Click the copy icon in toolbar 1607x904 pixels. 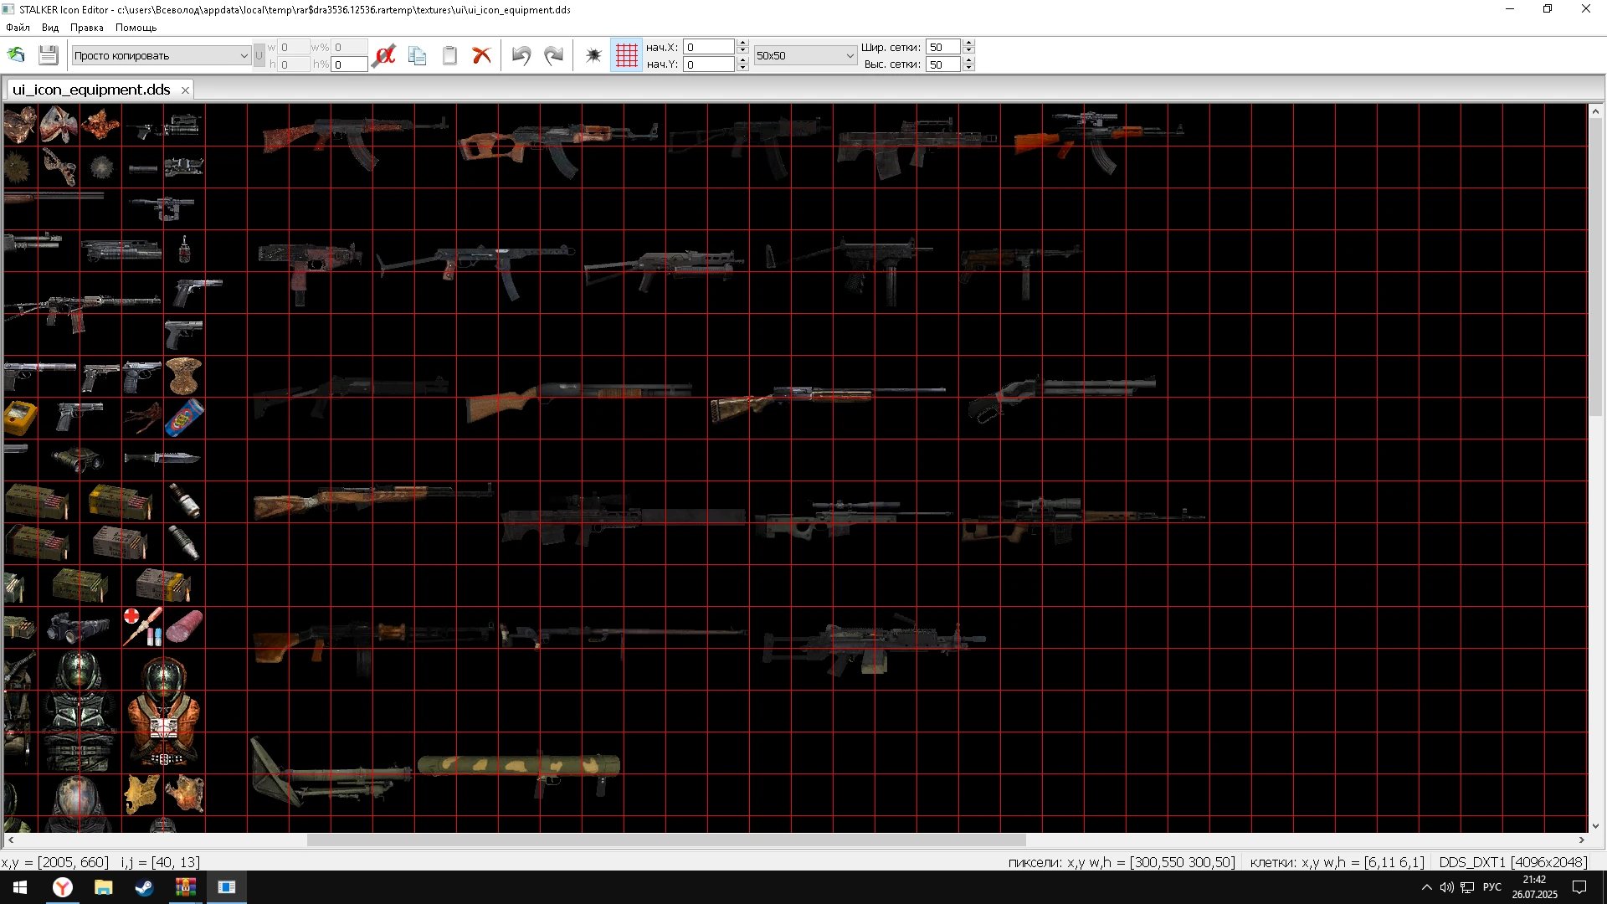tap(417, 55)
